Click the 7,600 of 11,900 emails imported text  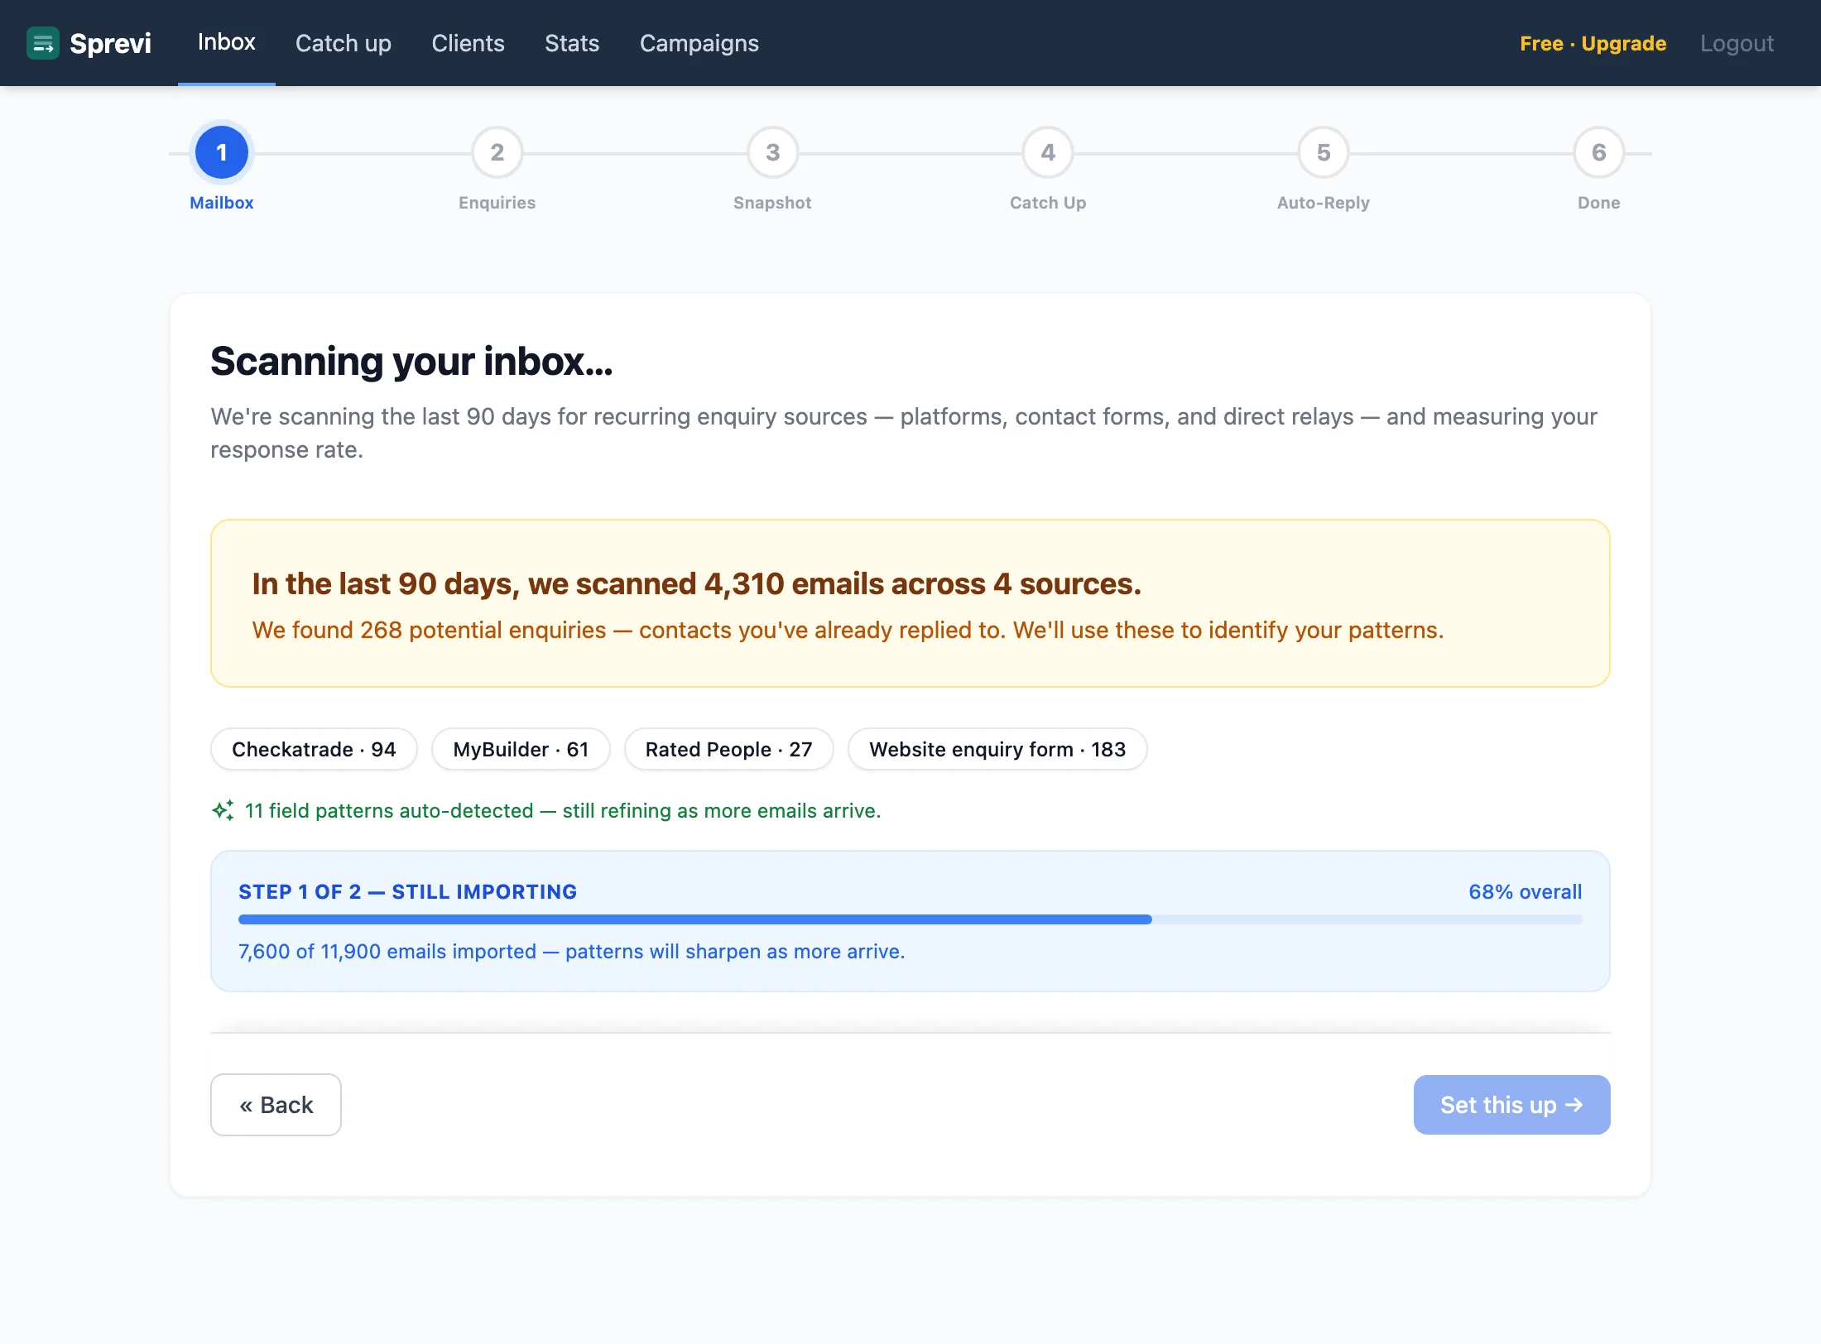(571, 951)
